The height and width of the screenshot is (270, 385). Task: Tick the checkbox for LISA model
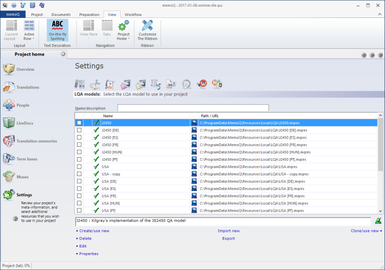tap(79, 167)
